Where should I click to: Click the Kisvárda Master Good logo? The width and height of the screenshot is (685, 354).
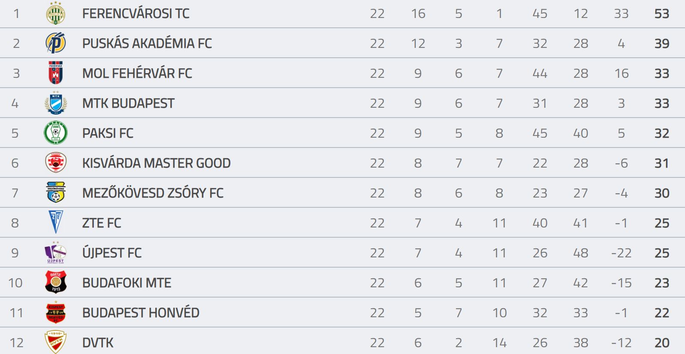56,162
